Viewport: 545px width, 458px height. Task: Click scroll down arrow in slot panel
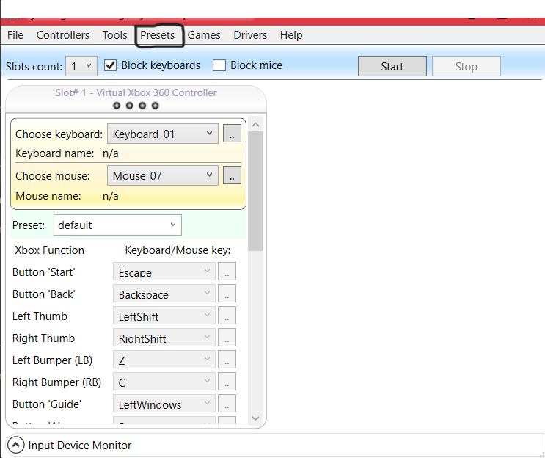click(256, 418)
